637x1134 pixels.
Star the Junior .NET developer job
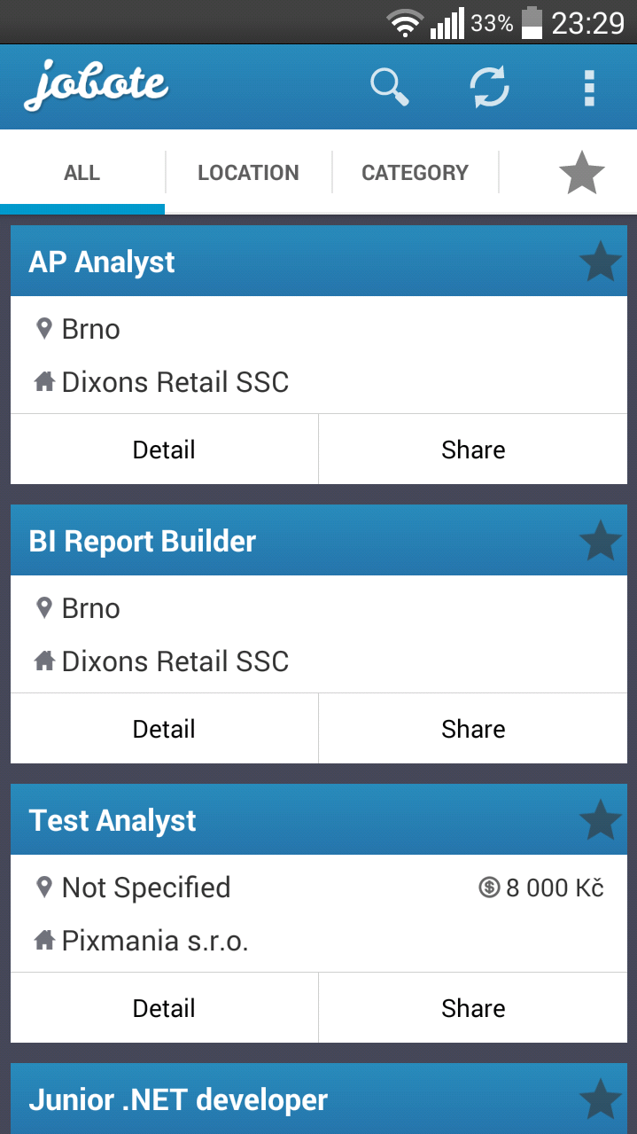(x=600, y=1100)
